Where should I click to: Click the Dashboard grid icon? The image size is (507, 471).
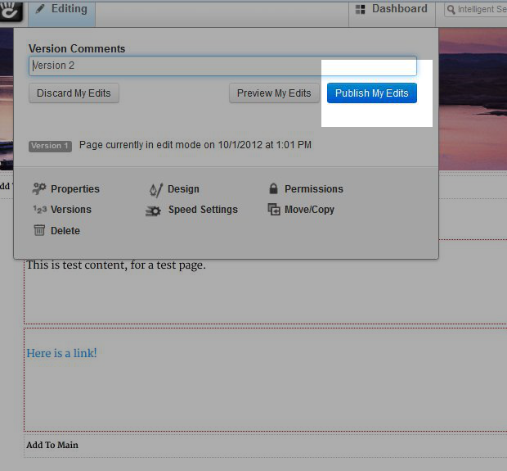(x=361, y=9)
